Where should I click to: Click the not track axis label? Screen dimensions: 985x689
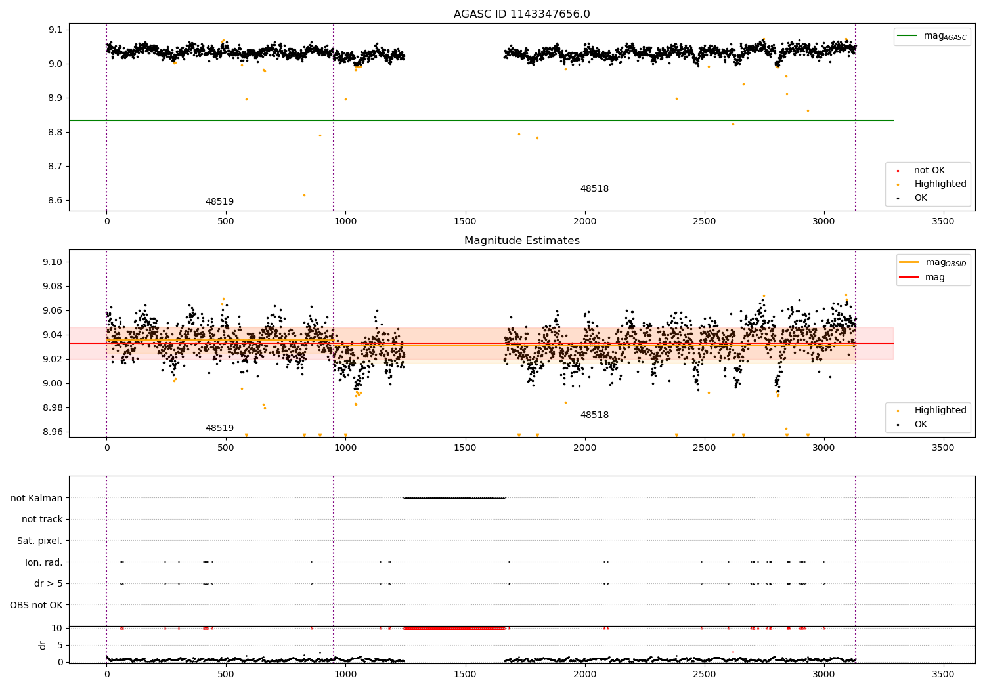coord(42,520)
